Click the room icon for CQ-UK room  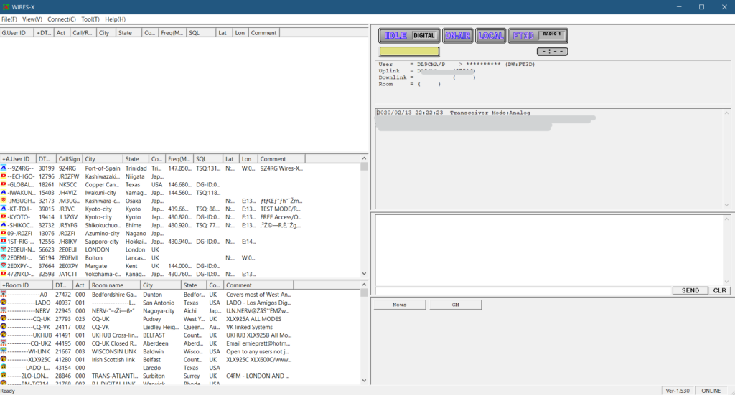(4, 319)
